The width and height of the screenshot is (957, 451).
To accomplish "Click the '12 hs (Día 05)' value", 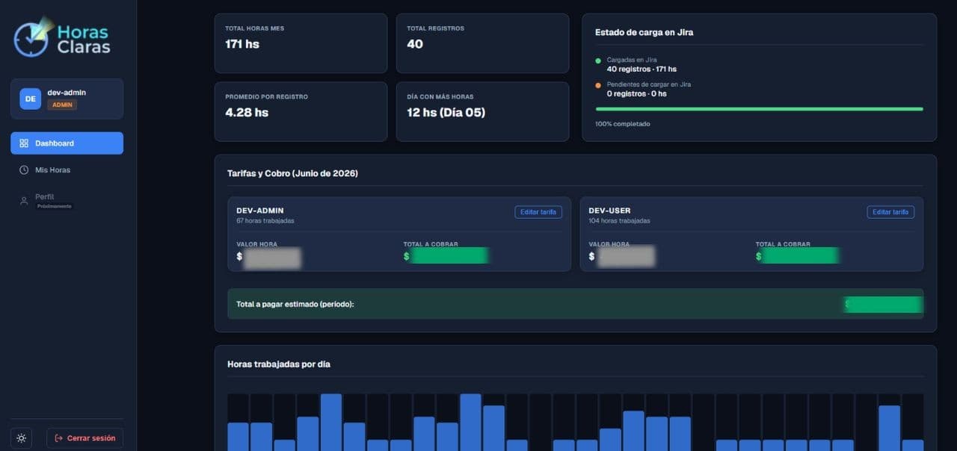I will [x=446, y=113].
